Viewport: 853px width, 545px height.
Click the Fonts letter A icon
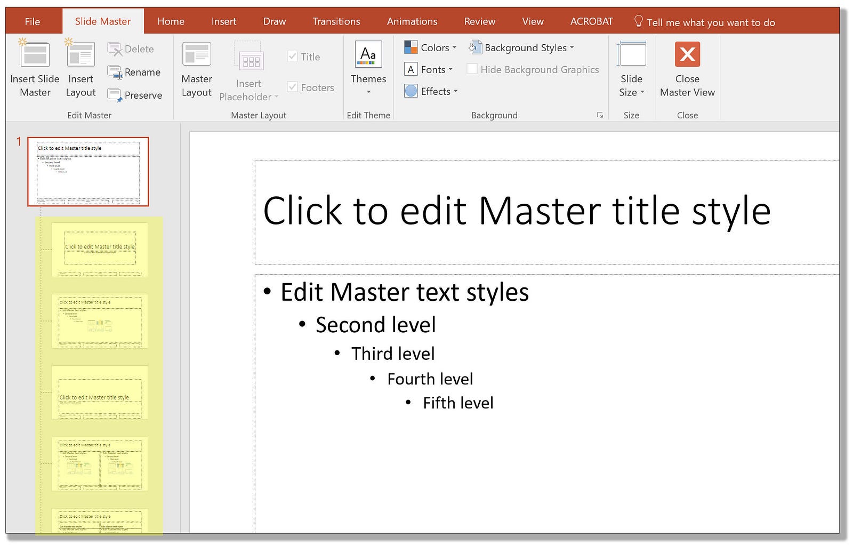411,69
